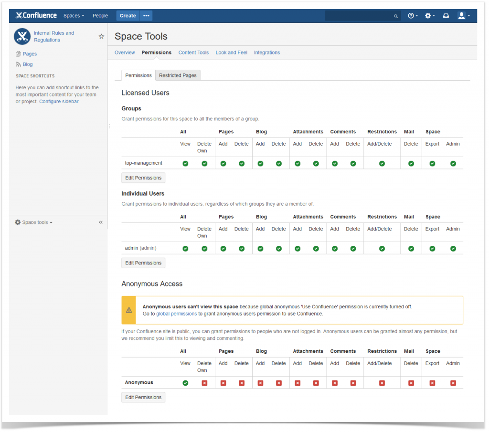Click top-management Space Admin permission checkmark
Image resolution: width=489 pixels, height=432 pixels.
click(x=453, y=164)
